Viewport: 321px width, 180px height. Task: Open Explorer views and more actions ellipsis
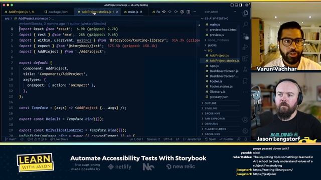tap(234, 12)
